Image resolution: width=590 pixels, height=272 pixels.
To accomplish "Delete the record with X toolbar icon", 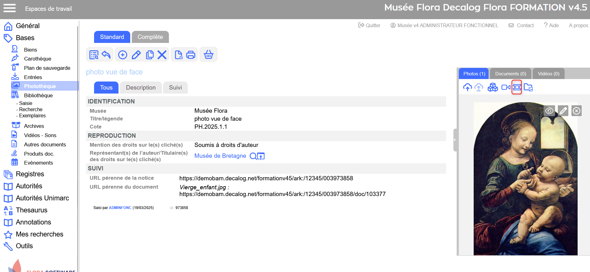I will pos(162,55).
